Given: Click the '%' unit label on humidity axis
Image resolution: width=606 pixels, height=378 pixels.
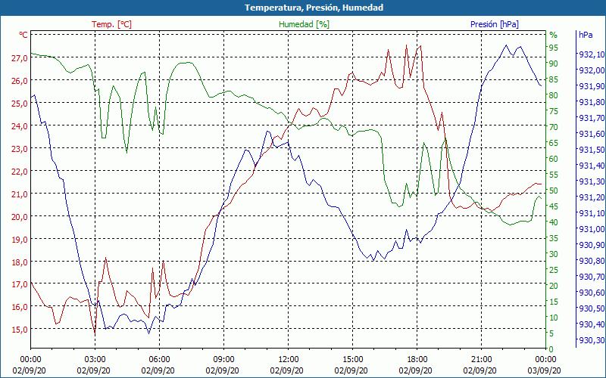Looking at the screenshot, I should pos(554,35).
